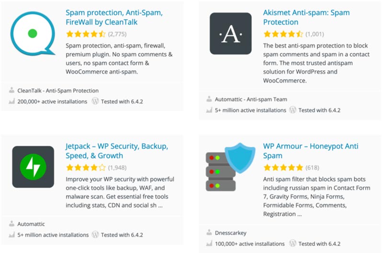This screenshot has width=383, height=253.
Task: Click the WordPress logo in WP Armour card
Action: coord(293,244)
